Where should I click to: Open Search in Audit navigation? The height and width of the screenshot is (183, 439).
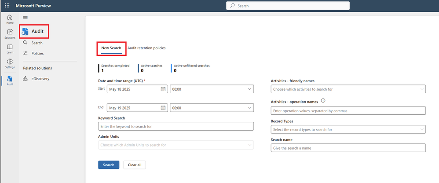pyautogui.click(x=37, y=43)
